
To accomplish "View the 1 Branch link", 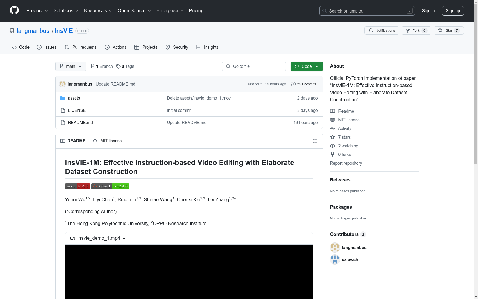I will click(x=102, y=66).
